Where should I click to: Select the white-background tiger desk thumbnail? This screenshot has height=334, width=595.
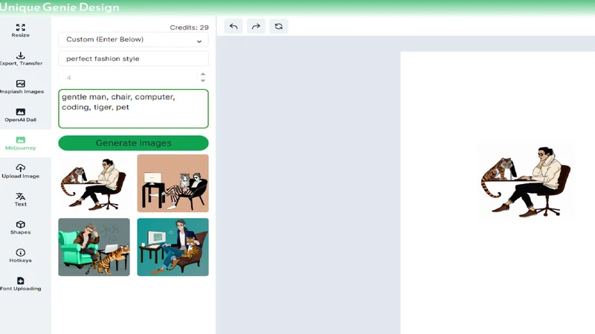point(94,183)
